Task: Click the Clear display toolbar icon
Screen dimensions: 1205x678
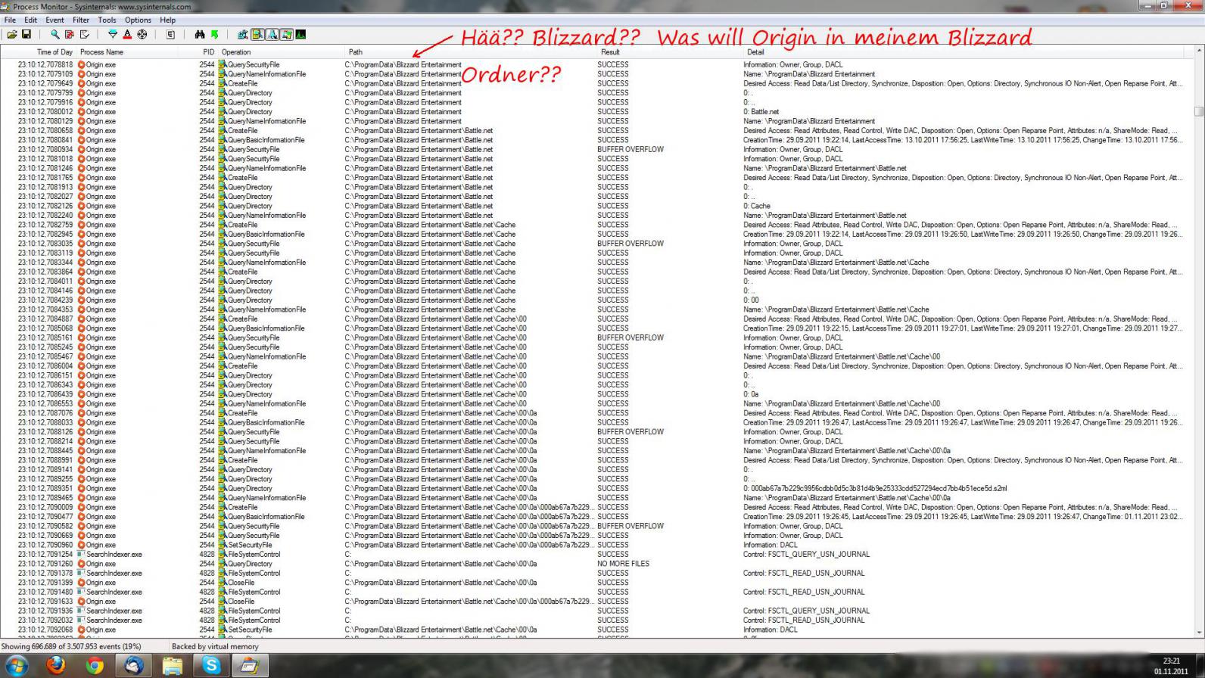Action: pyautogui.click(x=84, y=34)
